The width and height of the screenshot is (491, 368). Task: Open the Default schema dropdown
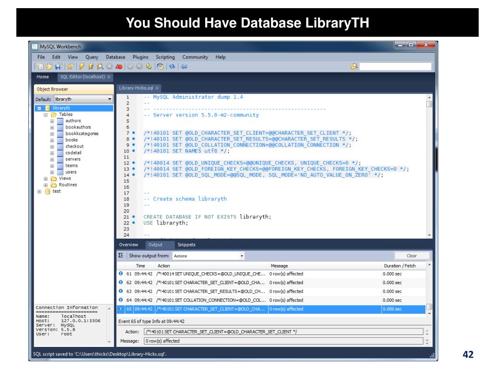(x=83, y=99)
